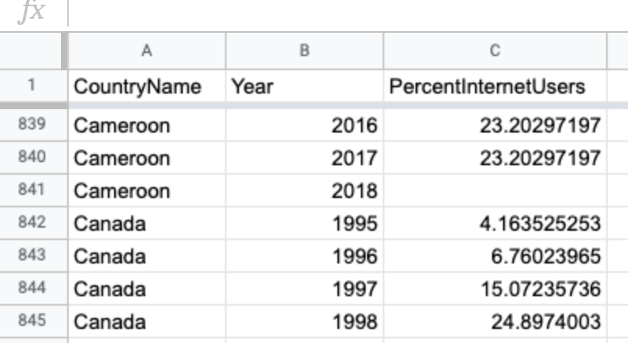Viewport: 628px width, 343px height.
Task: Select the year 1996 cell
Action: [x=305, y=256]
